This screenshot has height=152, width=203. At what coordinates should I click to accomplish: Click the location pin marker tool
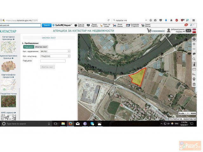pos(194,79)
